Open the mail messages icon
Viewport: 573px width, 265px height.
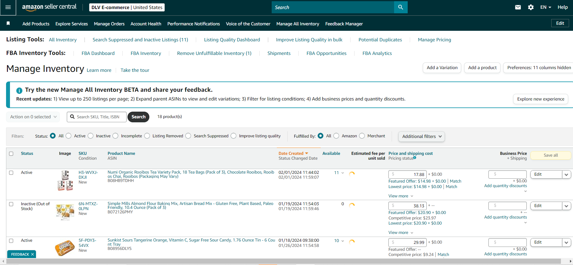pos(518,7)
